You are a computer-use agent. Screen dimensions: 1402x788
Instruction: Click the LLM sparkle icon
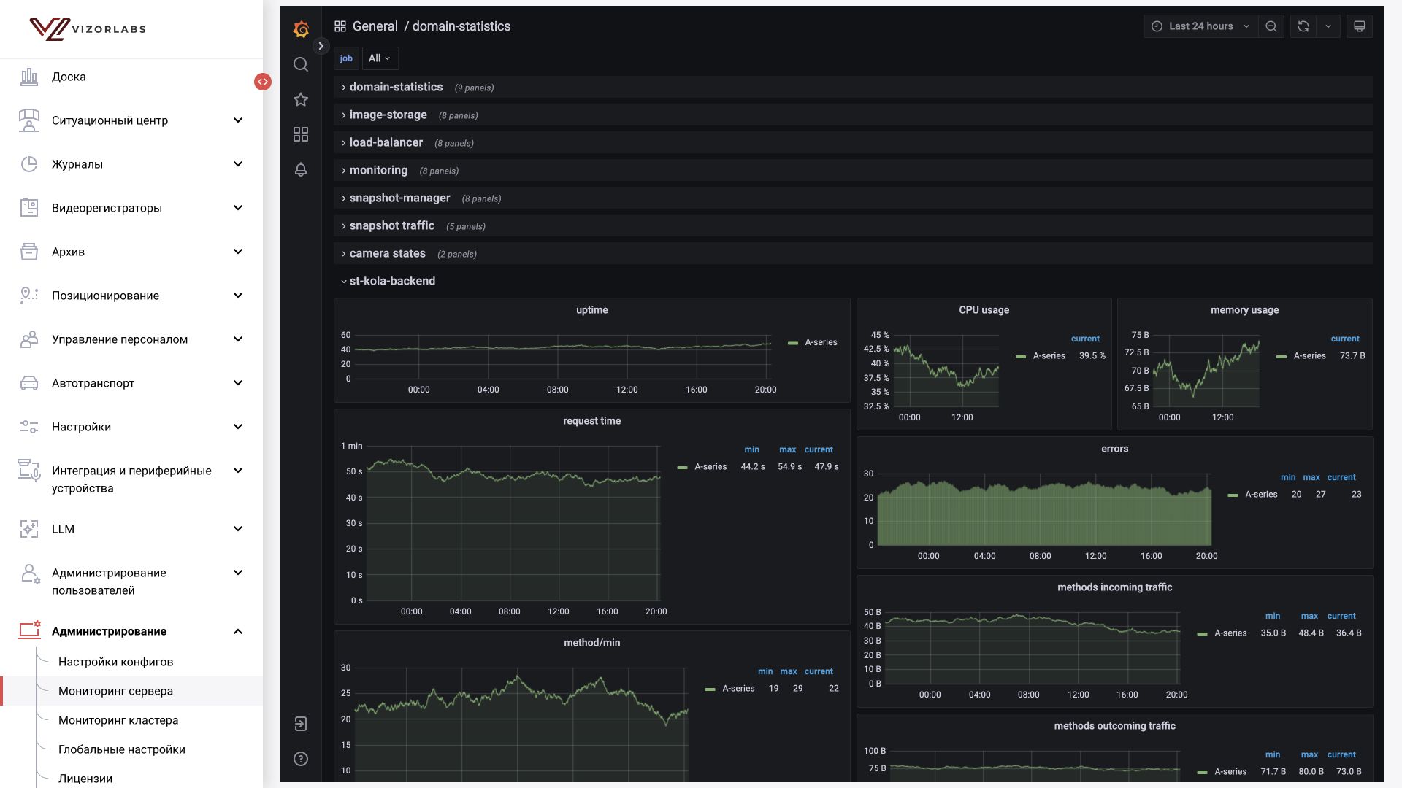[x=29, y=529]
